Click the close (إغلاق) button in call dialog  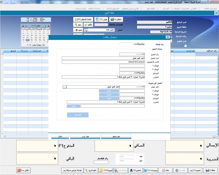tap(60, 136)
